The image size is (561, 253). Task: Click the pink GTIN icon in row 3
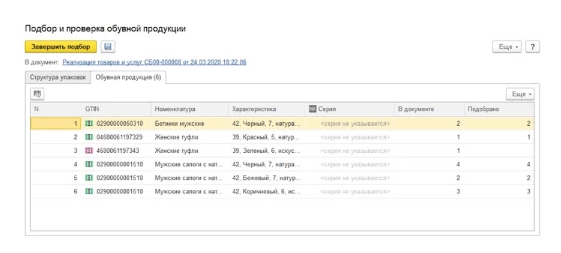coord(89,150)
